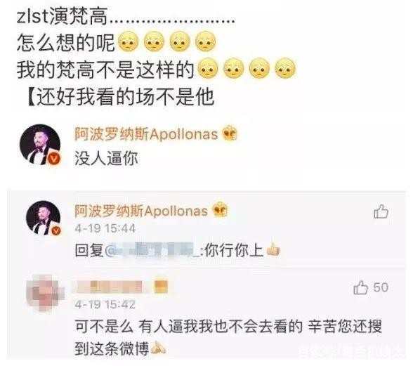Open the Apollonas avatar beside the 15:44 comment
The width and height of the screenshot is (413, 366).
[x=44, y=218]
